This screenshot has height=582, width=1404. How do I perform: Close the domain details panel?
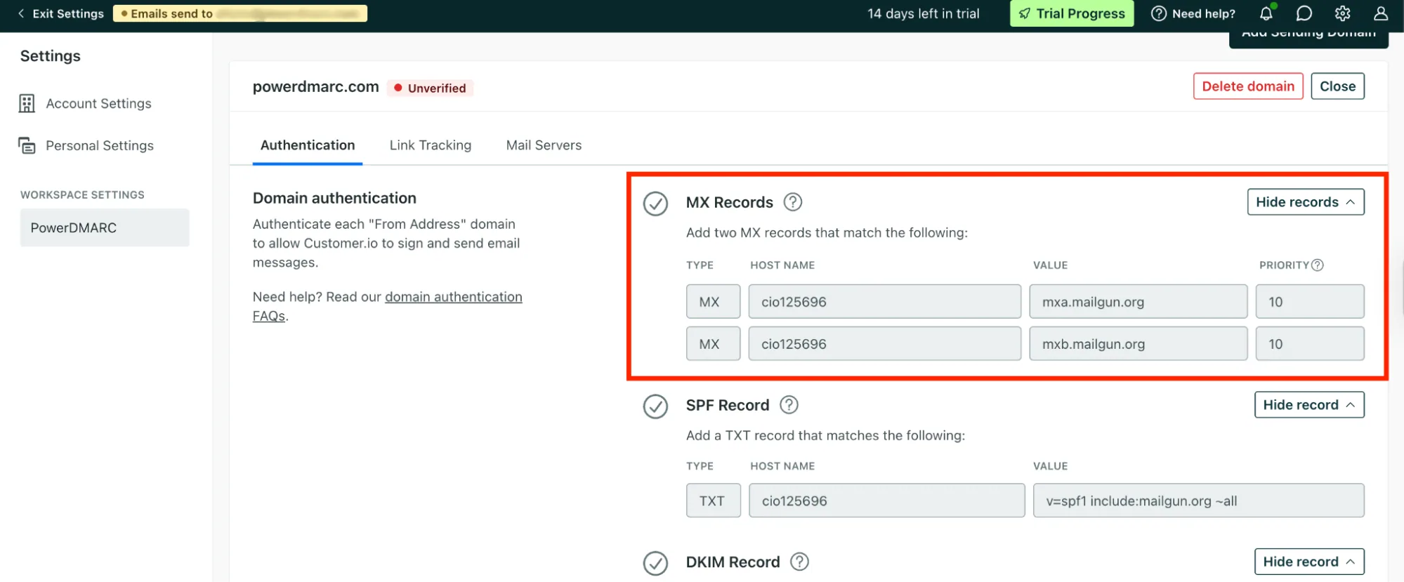pyautogui.click(x=1337, y=86)
